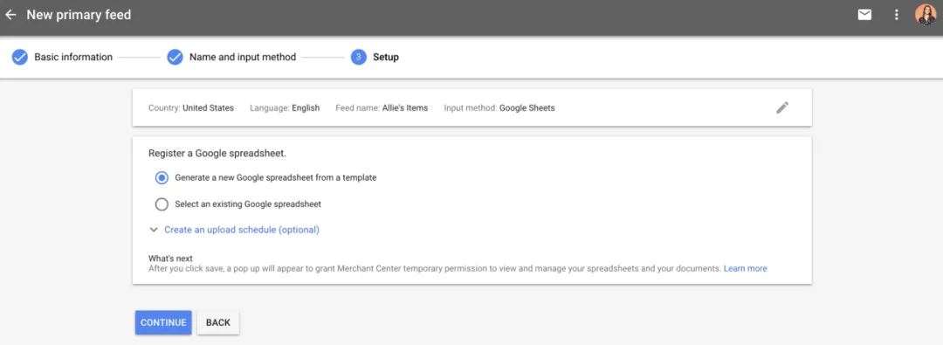The width and height of the screenshot is (943, 345).
Task: Open the Learn more link
Action: 745,268
